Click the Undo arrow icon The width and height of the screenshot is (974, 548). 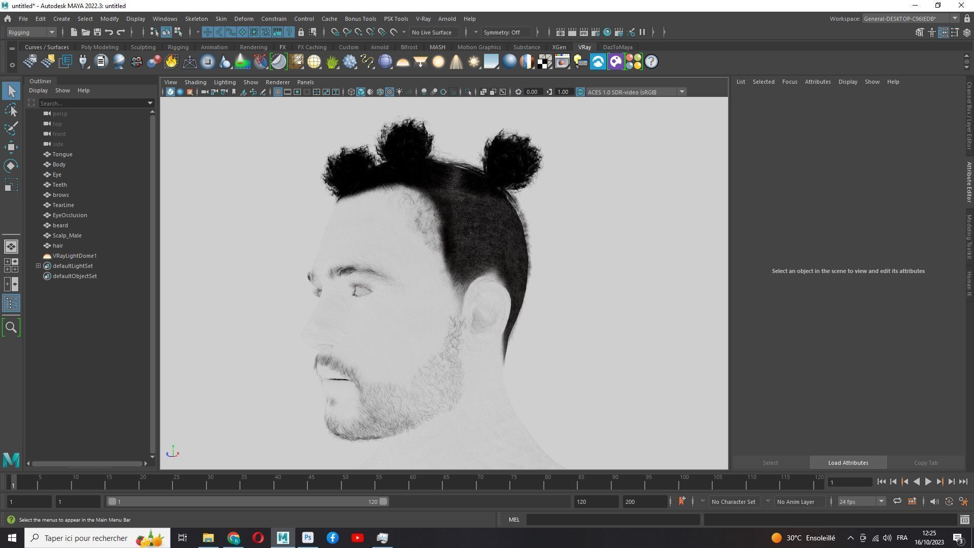109,32
